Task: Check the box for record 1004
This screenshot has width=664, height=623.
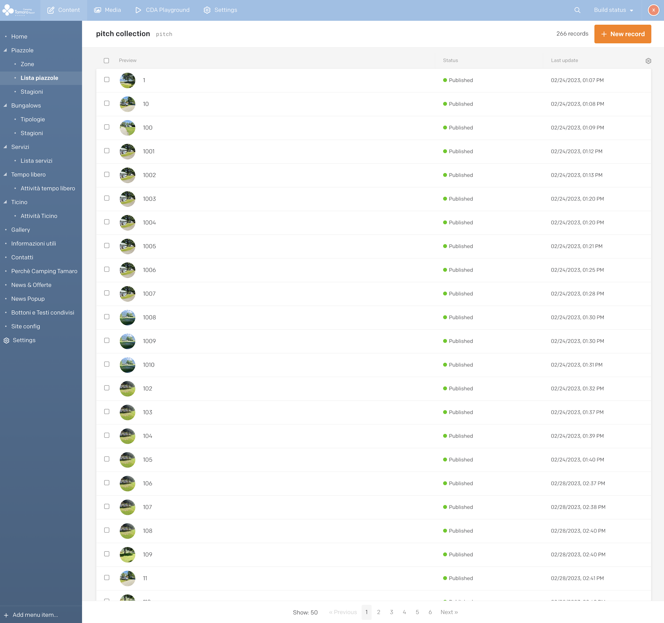Action: point(107,222)
